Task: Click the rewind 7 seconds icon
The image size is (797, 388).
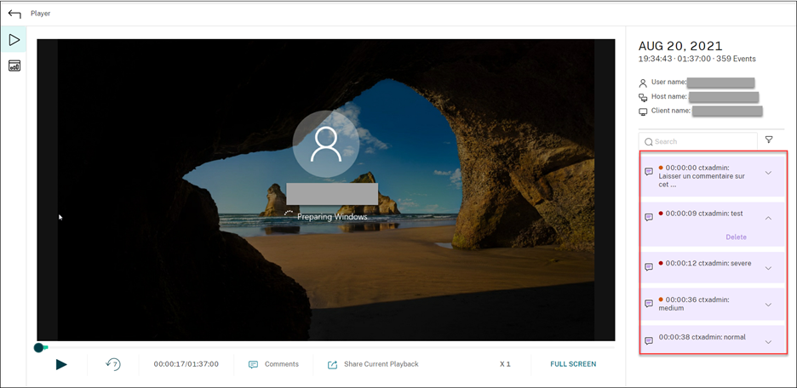Action: click(113, 364)
